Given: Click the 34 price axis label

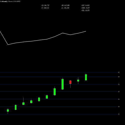Looking at the screenshot, I should pos(119,114).
